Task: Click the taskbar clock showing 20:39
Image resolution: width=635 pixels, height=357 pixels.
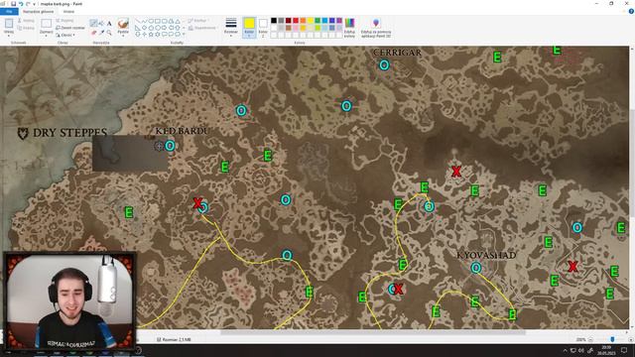Action: (x=606, y=350)
